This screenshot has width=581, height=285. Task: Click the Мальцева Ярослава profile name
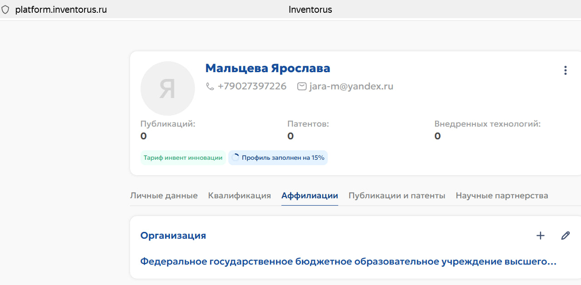[x=267, y=69]
